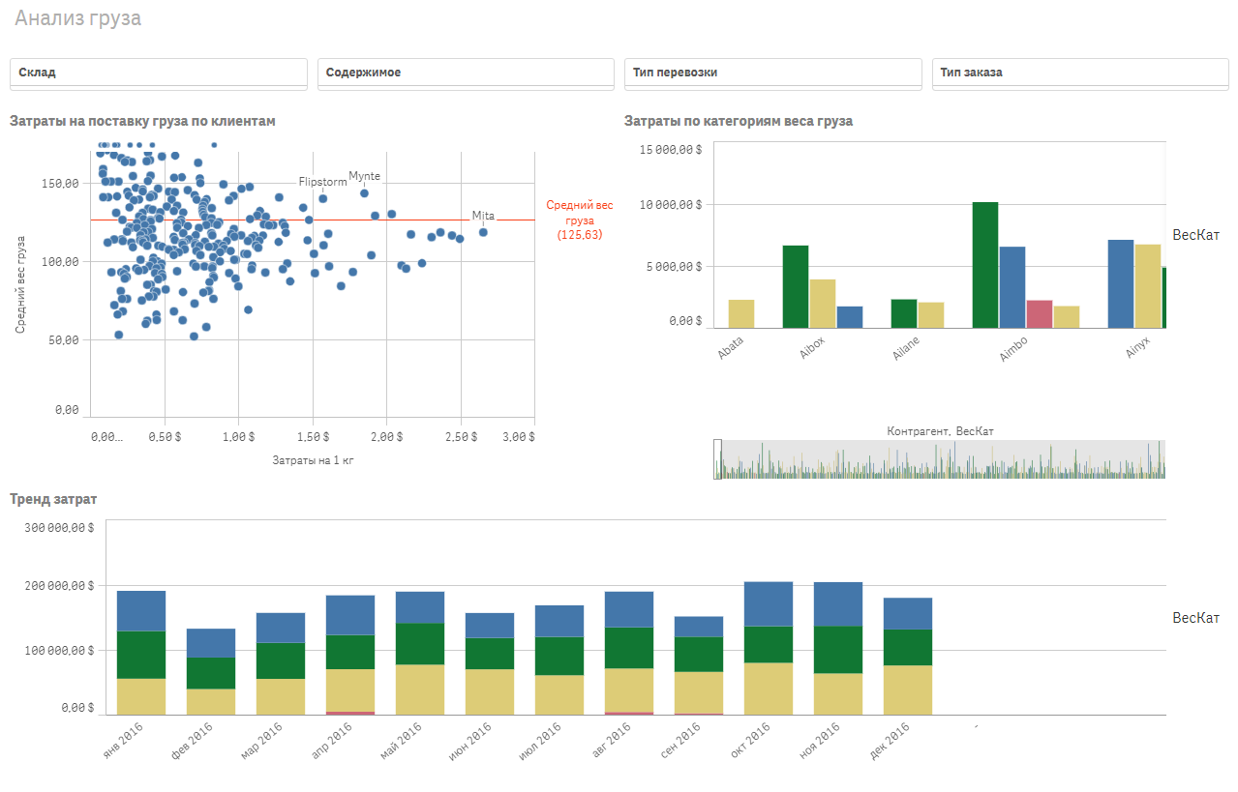The image size is (1238, 792).
Task: Expand the Тип заказа filter pane
Action: pos(1079,73)
